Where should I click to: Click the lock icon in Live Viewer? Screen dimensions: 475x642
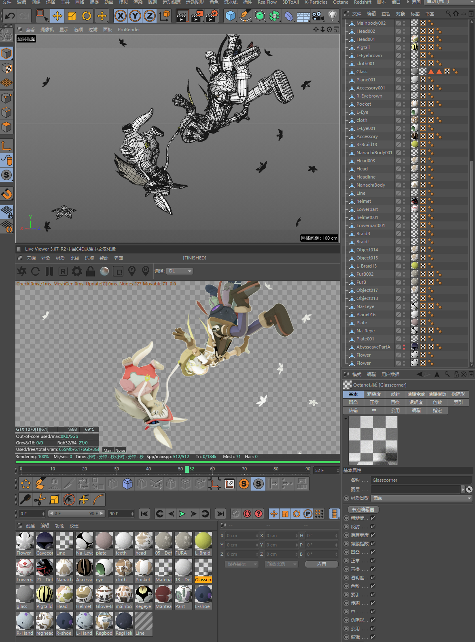(x=90, y=271)
